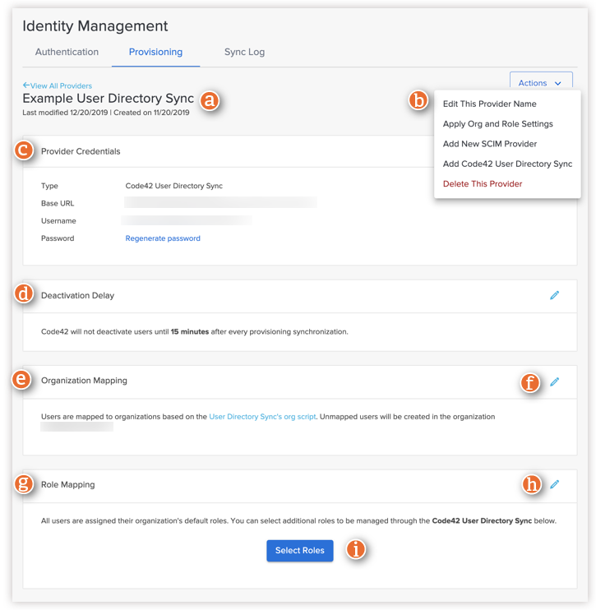
Task: Click the Role Mapping section title
Action: coord(67,485)
